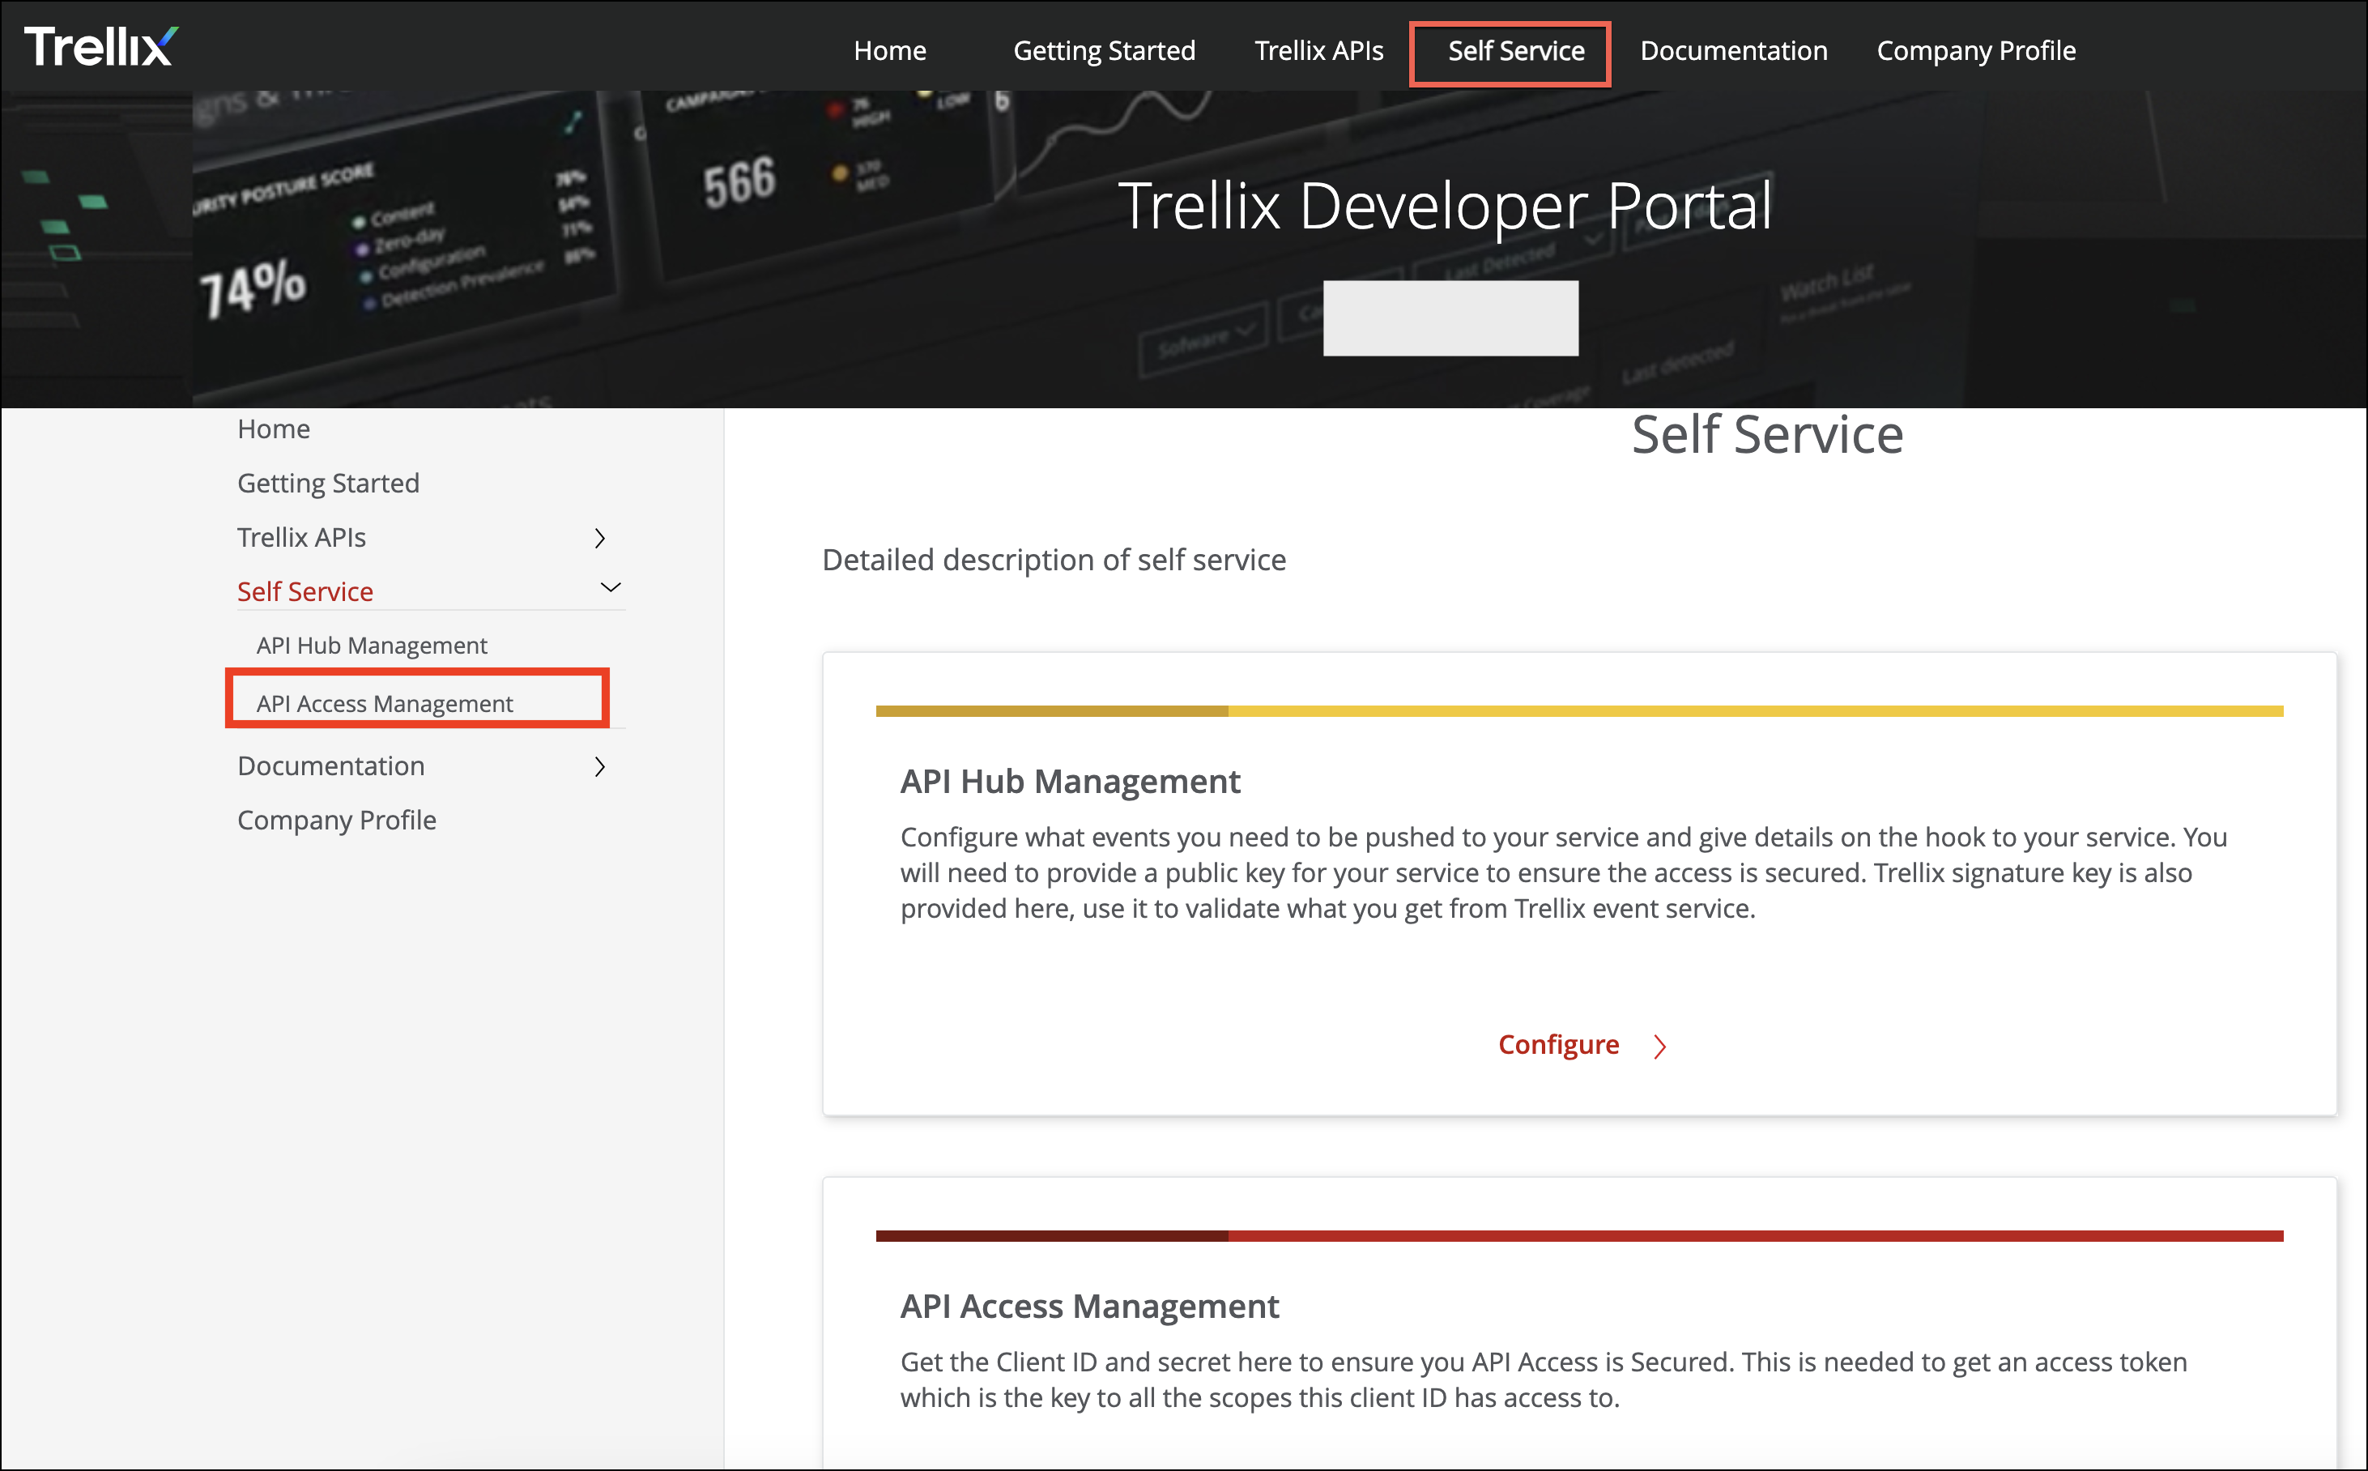This screenshot has height=1471, width=2368.
Task: Select Self Service in top navigation
Action: tap(1515, 50)
